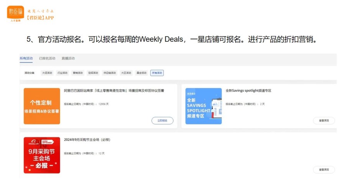Open the 个性定制 orange activity thumbnail

pyautogui.click(x=42, y=106)
